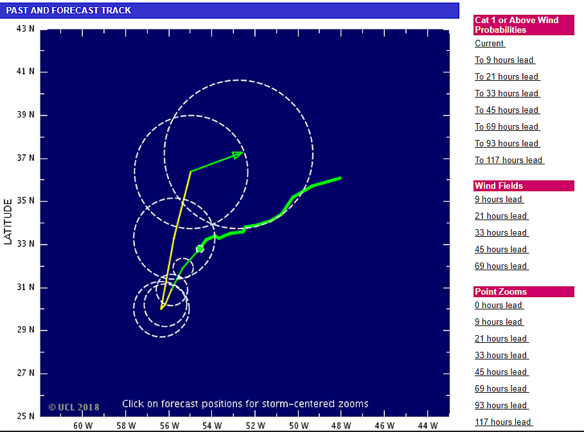Viewport: 584px width, 432px height.
Task: Click the '44 W' longitude label
Action: point(428,426)
